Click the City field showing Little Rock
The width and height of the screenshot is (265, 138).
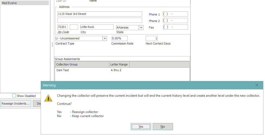coord(97,27)
